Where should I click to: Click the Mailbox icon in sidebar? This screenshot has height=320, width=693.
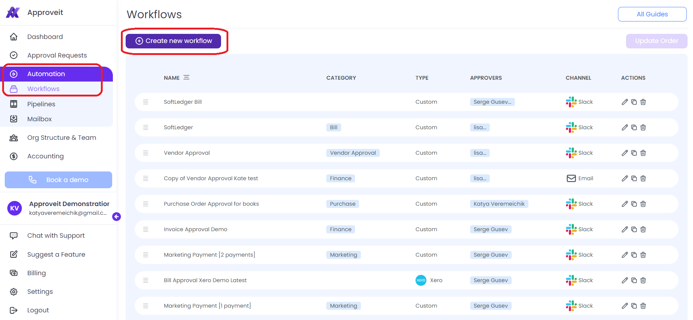[13, 119]
